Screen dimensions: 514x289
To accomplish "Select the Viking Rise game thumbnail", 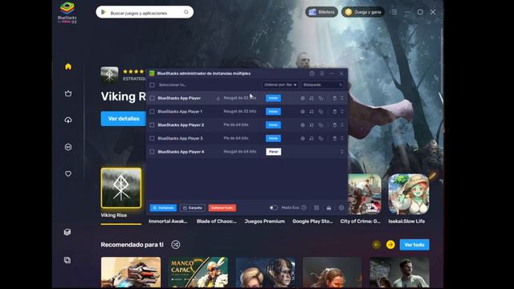I will [121, 188].
